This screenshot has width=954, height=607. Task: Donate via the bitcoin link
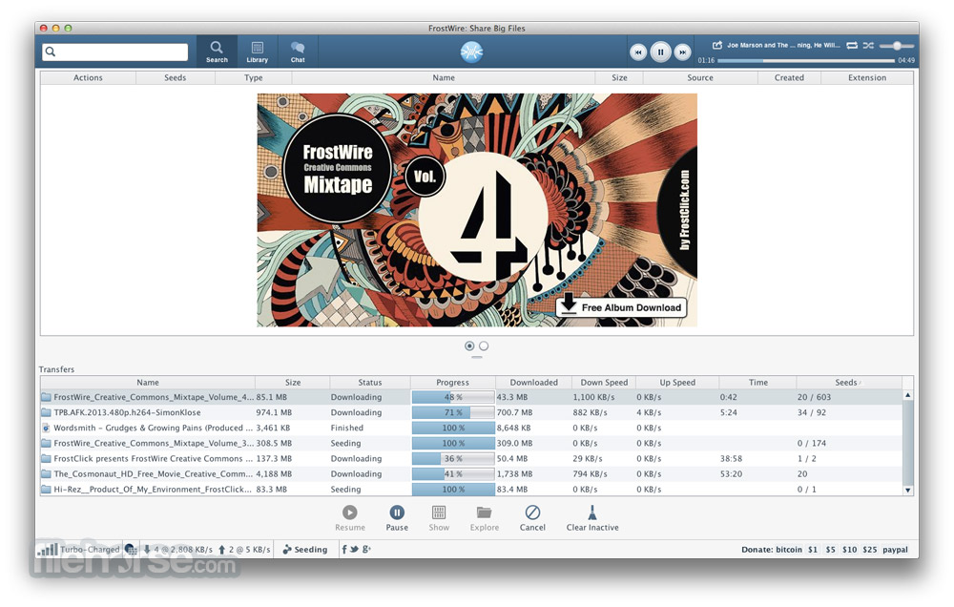[x=789, y=549]
